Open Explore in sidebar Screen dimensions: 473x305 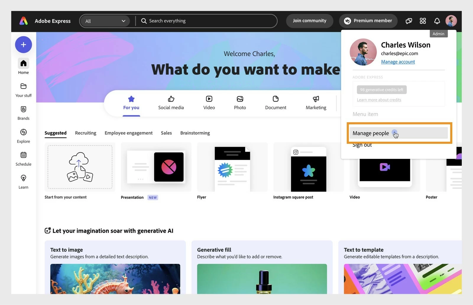pos(24,136)
